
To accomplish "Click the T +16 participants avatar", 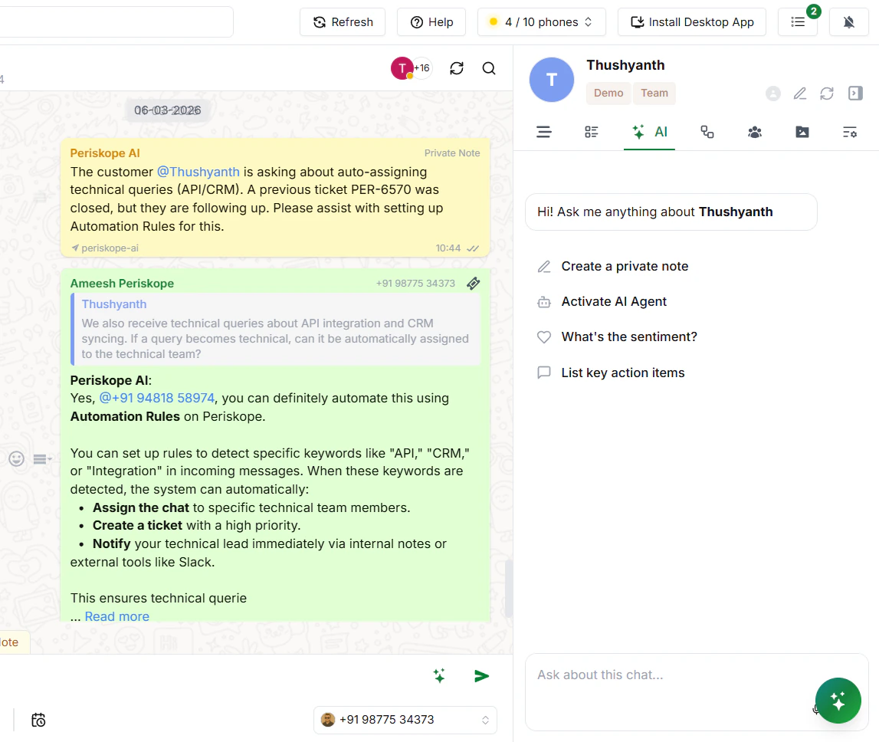I will coord(410,68).
